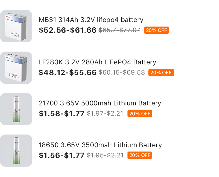Click the crossed-out $1.95-$2.21 original price
219x177 pixels.
[105, 155]
